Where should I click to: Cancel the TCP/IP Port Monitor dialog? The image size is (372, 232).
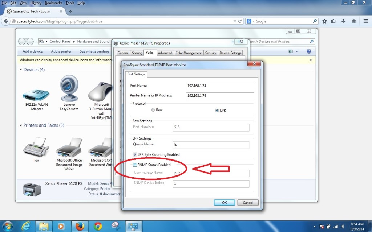coord(248,203)
